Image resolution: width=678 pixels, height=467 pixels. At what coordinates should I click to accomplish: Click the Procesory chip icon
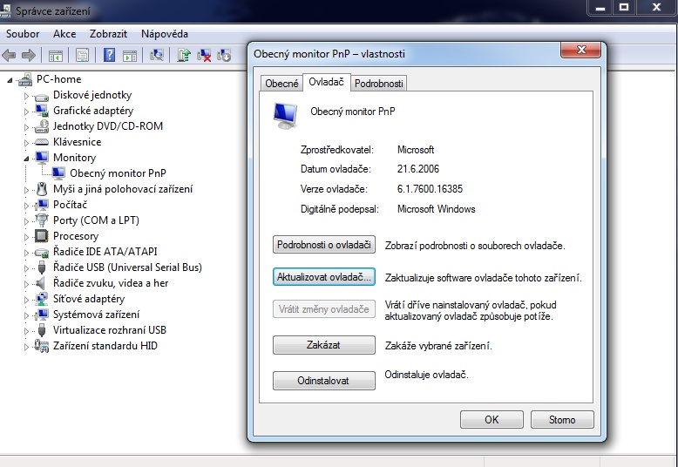(x=42, y=235)
